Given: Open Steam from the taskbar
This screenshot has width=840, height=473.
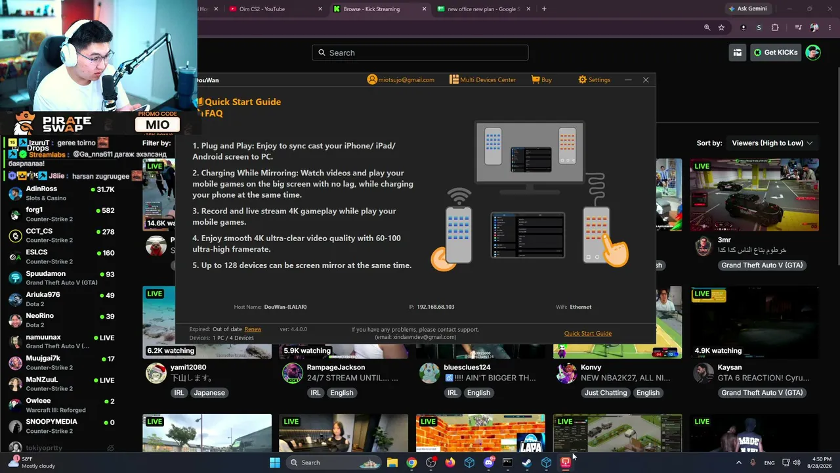Looking at the screenshot, I should click(527, 462).
